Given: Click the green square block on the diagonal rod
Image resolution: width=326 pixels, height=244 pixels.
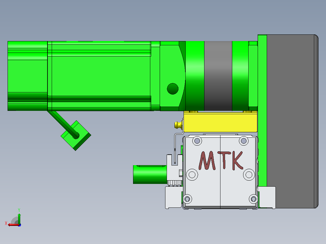Looking at the screenshot, I should pyautogui.click(x=76, y=136).
